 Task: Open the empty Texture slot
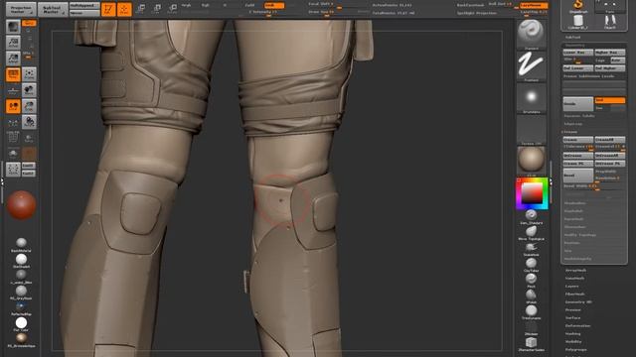tap(531, 129)
